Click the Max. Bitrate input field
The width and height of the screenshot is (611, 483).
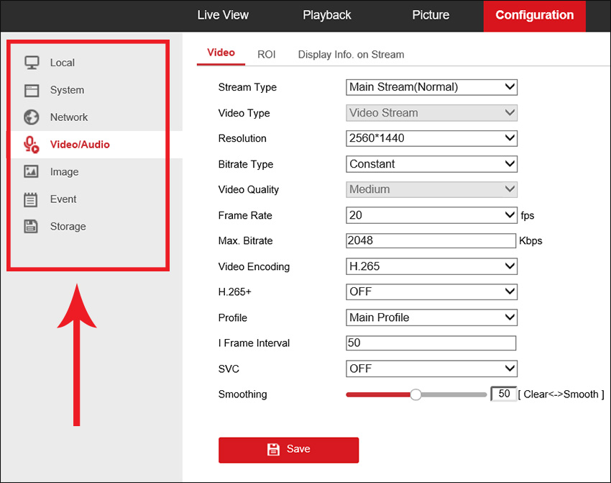(431, 240)
